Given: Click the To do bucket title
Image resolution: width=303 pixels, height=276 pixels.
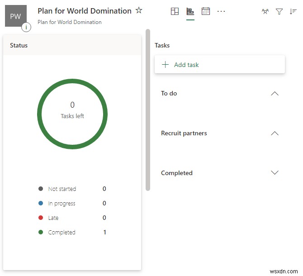Looking at the screenshot, I should pos(169,93).
